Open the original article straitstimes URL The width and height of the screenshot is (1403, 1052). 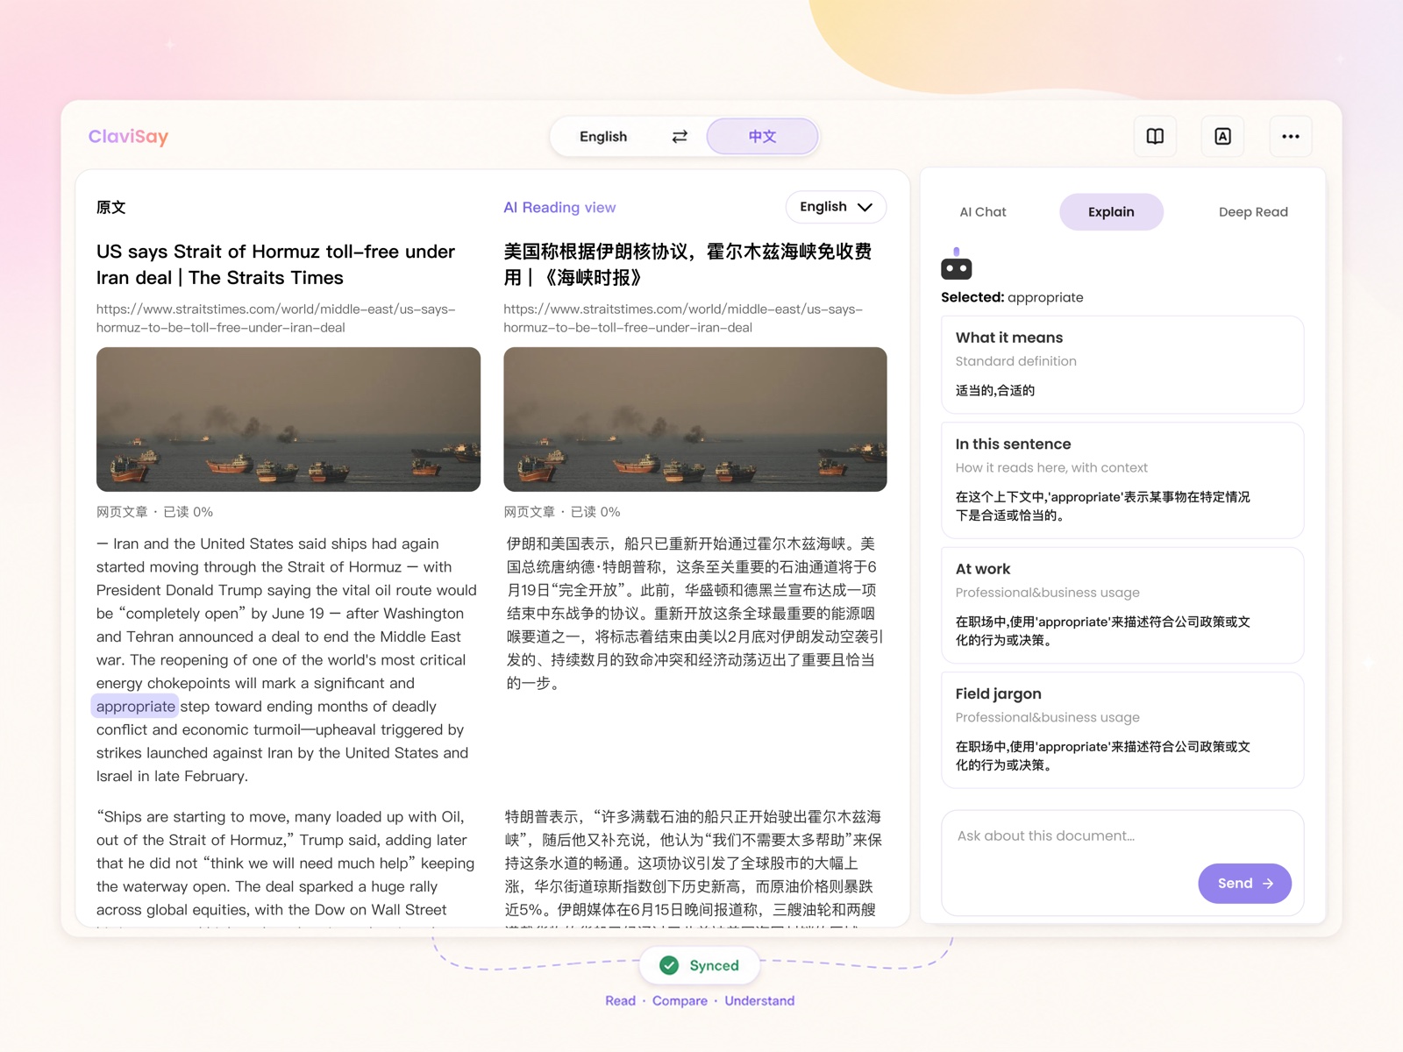click(x=275, y=318)
